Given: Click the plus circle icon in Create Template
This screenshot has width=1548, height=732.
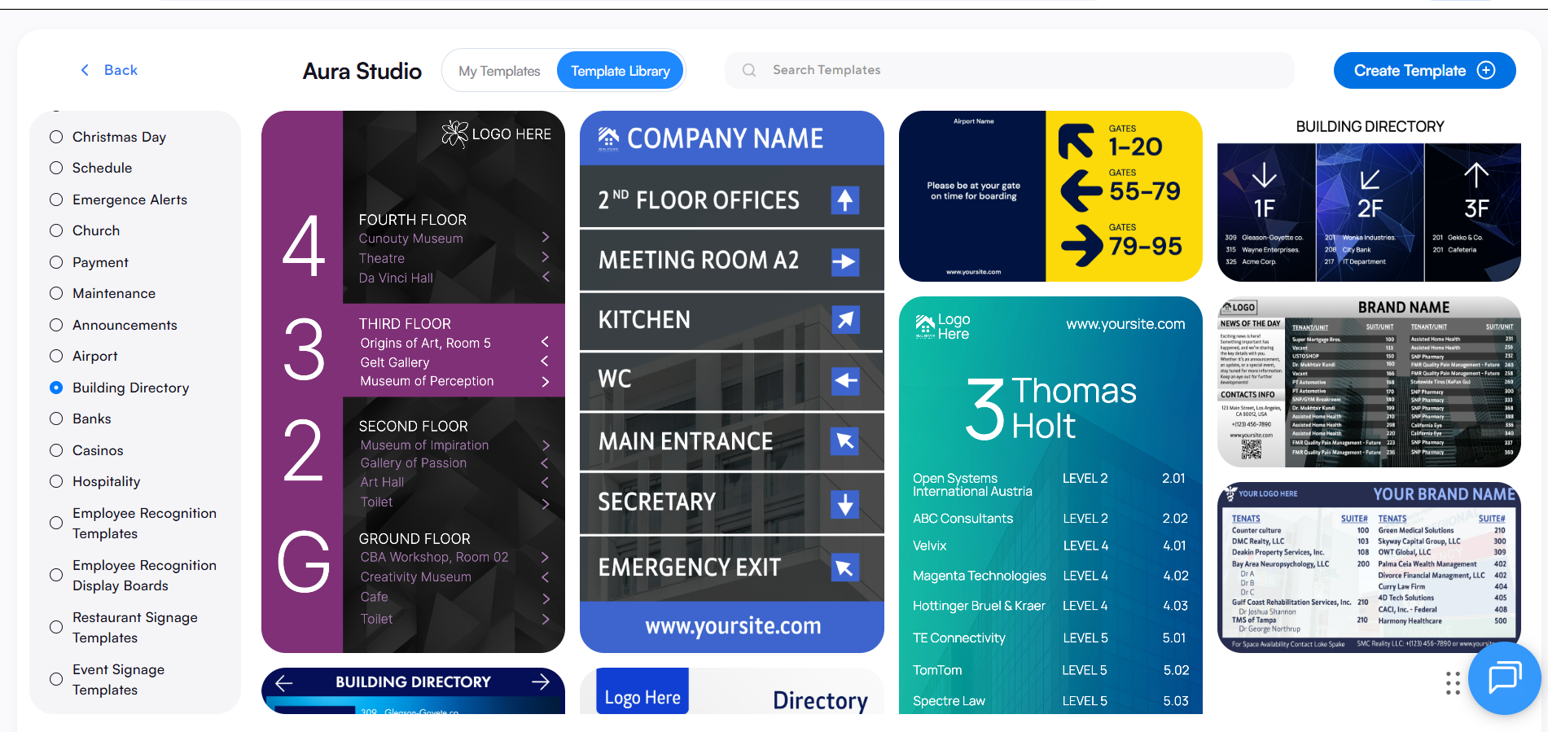Looking at the screenshot, I should [x=1486, y=70].
